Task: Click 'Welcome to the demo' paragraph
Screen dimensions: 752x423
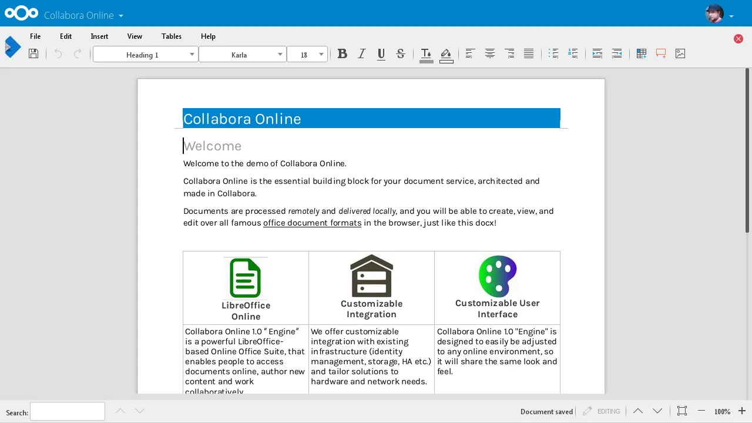Action: coord(265,163)
